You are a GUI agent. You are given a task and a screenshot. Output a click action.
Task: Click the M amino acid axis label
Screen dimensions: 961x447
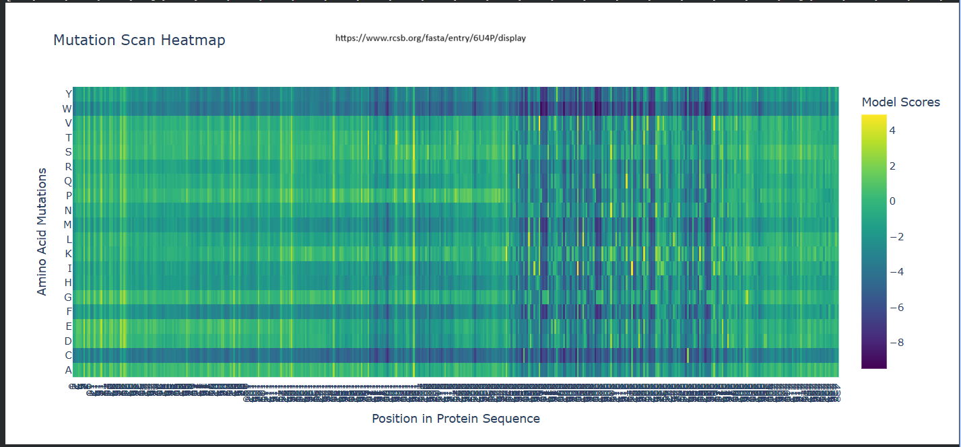click(x=67, y=224)
